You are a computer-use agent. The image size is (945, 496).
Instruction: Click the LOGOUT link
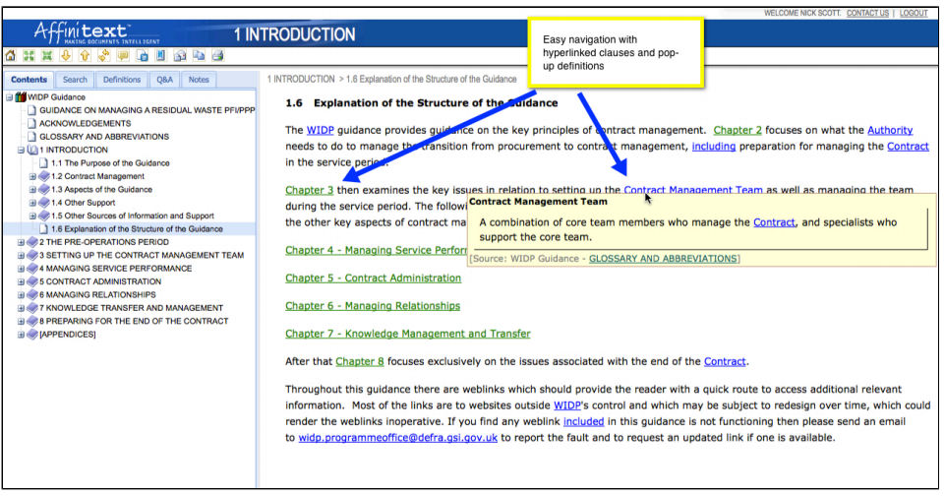913,14
